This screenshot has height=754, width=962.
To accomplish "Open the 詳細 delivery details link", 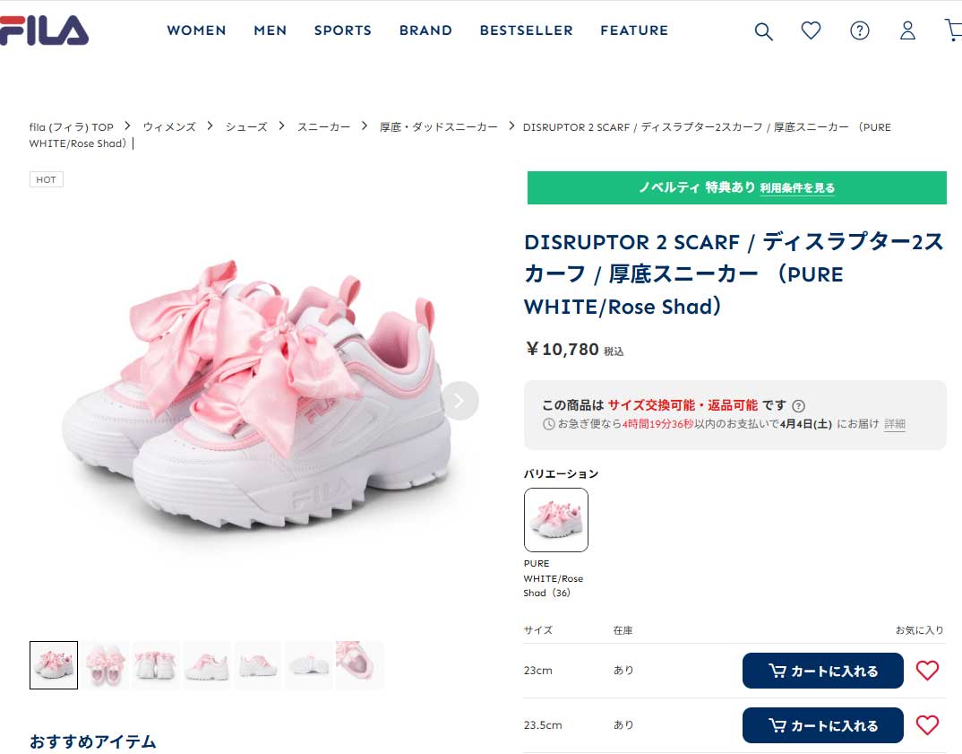I will click(895, 424).
